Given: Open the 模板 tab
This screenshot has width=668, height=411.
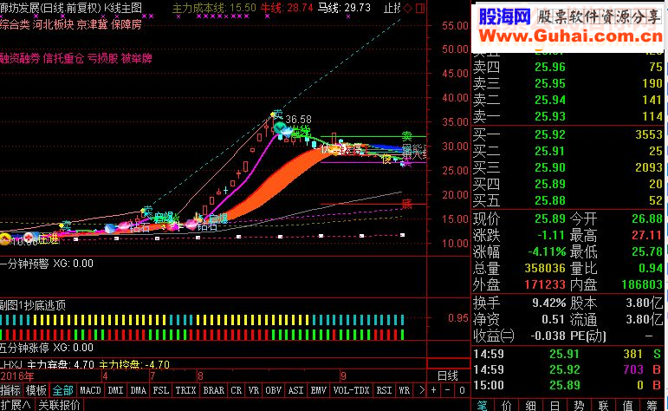Looking at the screenshot, I should [x=36, y=390].
